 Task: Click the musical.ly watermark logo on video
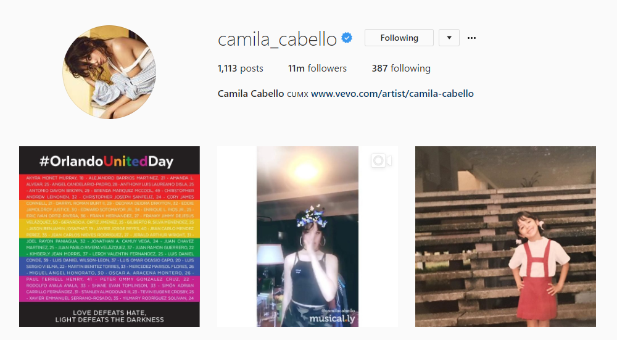click(332, 318)
